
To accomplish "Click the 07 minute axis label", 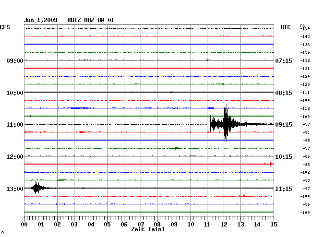I will pyautogui.click(x=141, y=225).
